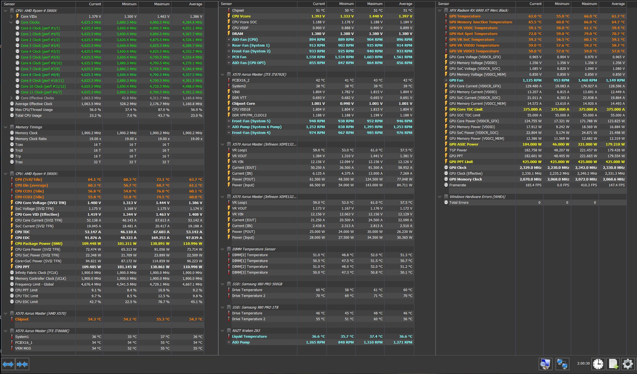Click lightning icon next to CPU Package Power (SMU)
Viewport: 637px width, 374px height.
[x=12, y=243]
